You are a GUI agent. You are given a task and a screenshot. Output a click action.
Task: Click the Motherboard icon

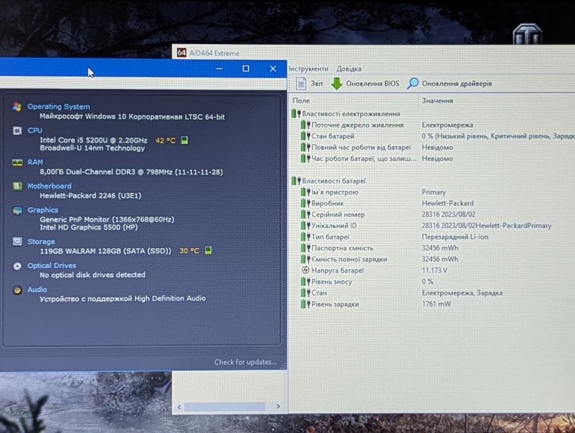click(17, 186)
